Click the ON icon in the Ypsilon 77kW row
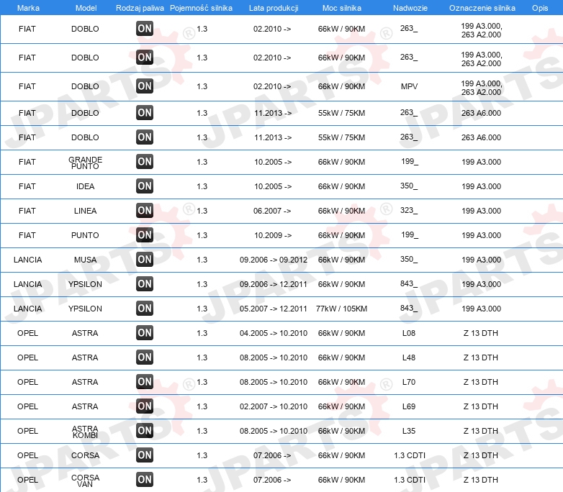This screenshot has width=563, height=492. [145, 309]
